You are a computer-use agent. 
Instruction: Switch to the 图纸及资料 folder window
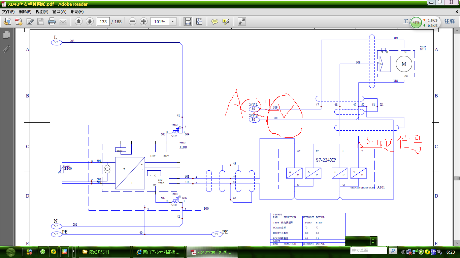coord(104,252)
